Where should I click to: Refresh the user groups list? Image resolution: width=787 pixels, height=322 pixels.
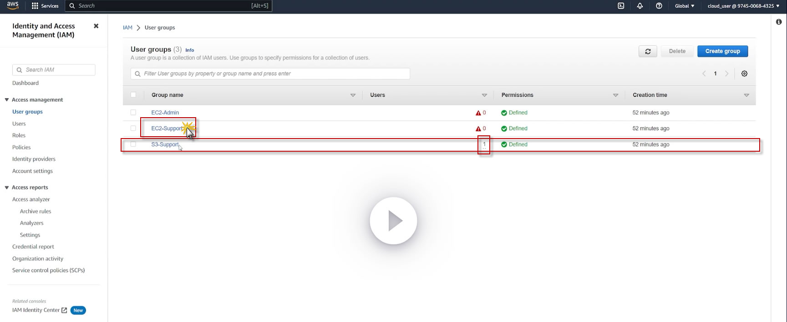tap(648, 51)
